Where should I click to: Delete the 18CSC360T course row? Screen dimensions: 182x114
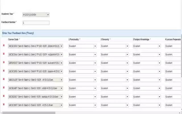pyautogui.click(x=4, y=104)
